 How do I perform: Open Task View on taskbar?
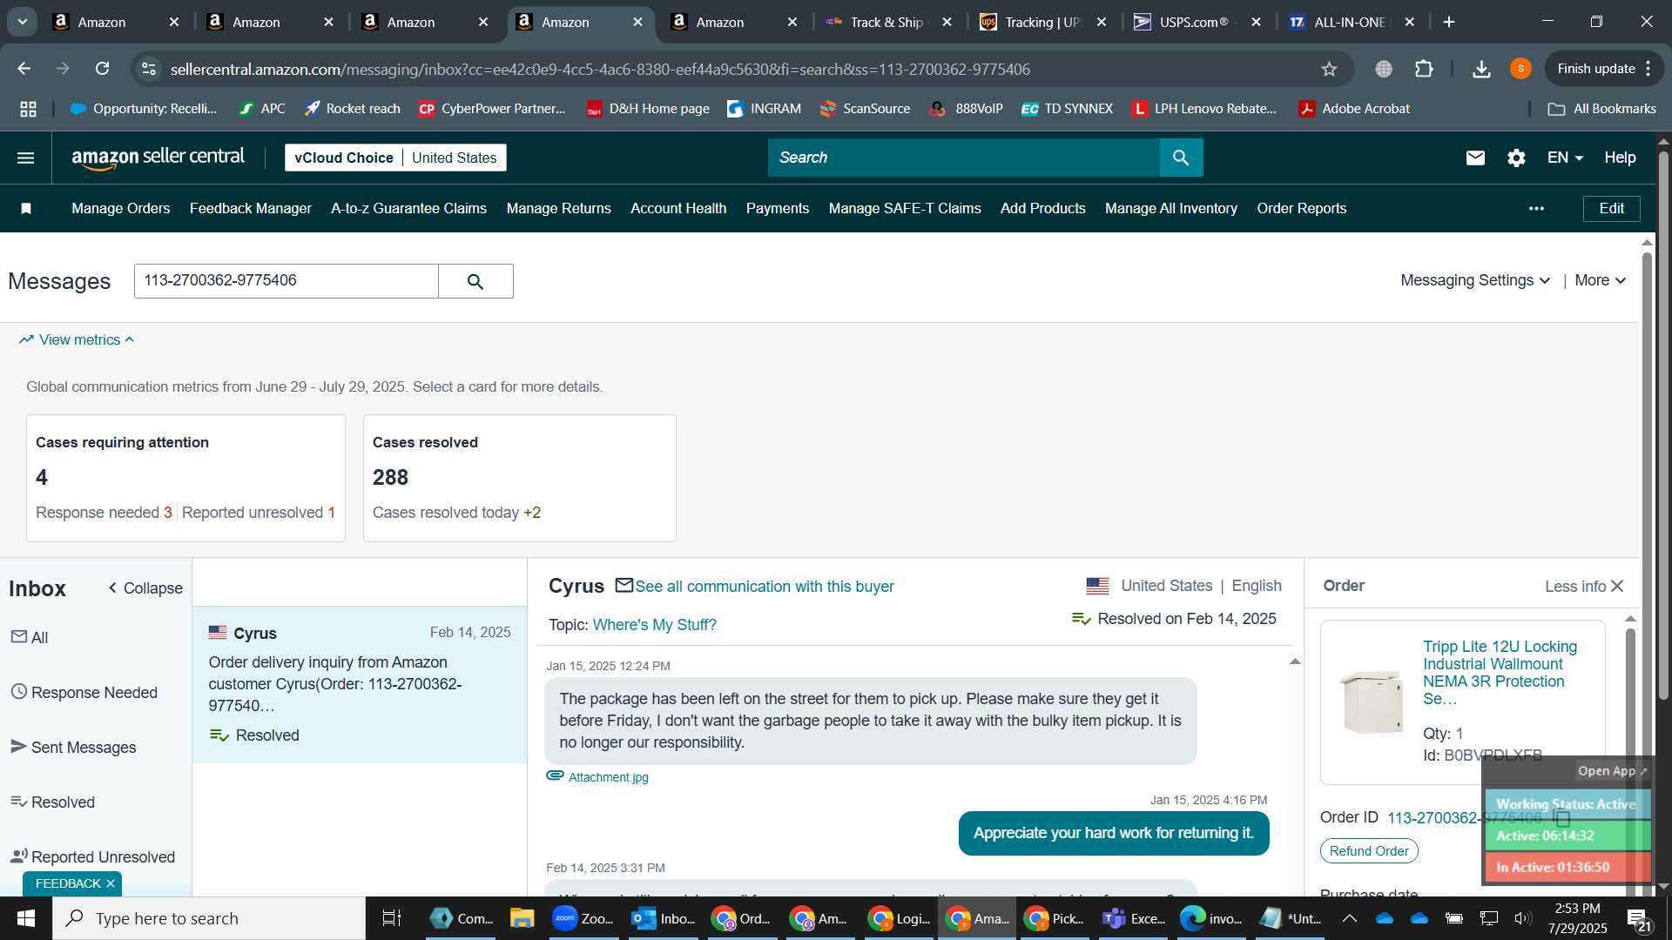click(x=391, y=918)
